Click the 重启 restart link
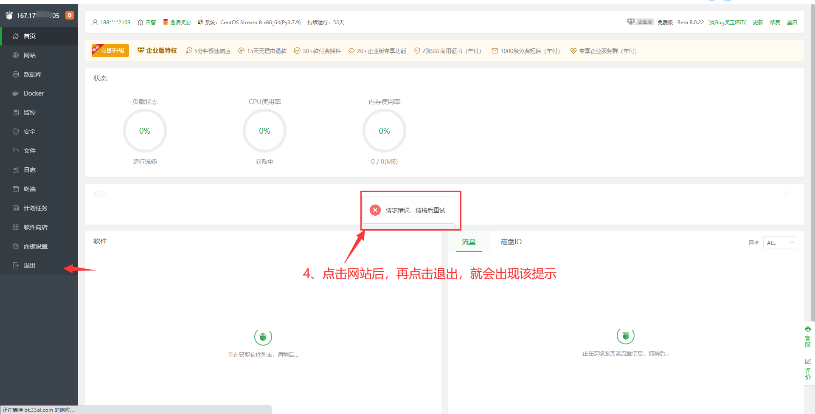The image size is (815, 414). pos(792,22)
